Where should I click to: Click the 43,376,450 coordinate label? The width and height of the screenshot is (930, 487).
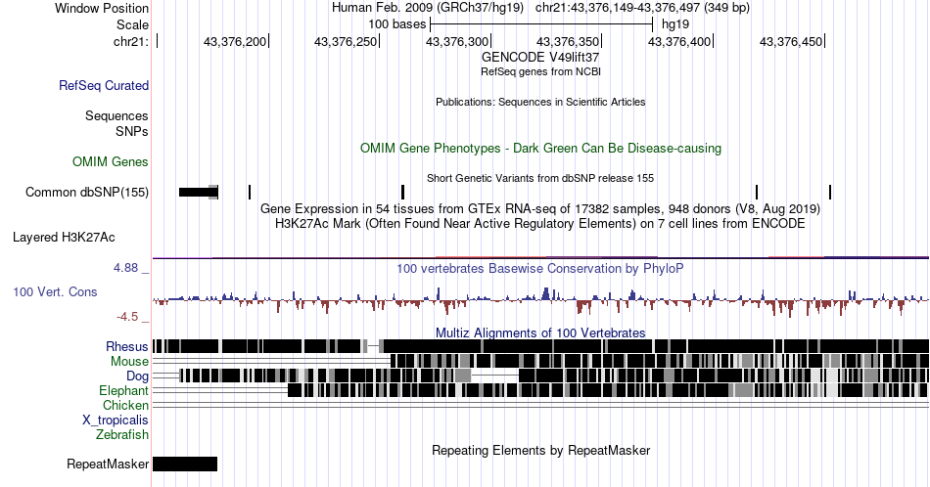(x=791, y=41)
